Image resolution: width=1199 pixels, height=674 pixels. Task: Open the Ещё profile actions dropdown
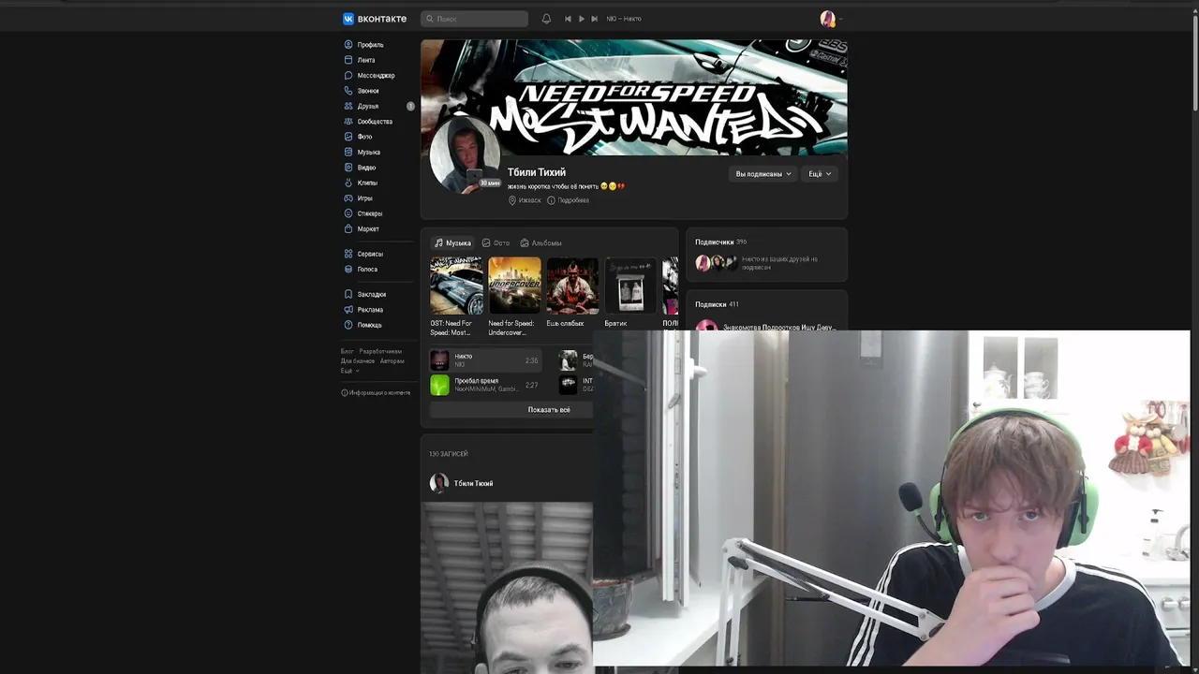(x=820, y=174)
